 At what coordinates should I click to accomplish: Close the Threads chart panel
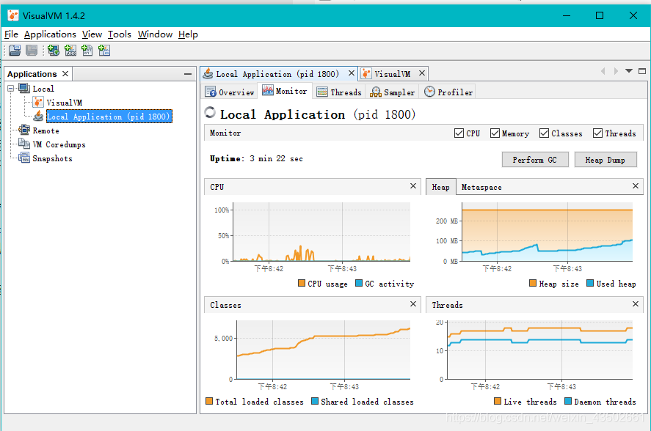coord(636,304)
